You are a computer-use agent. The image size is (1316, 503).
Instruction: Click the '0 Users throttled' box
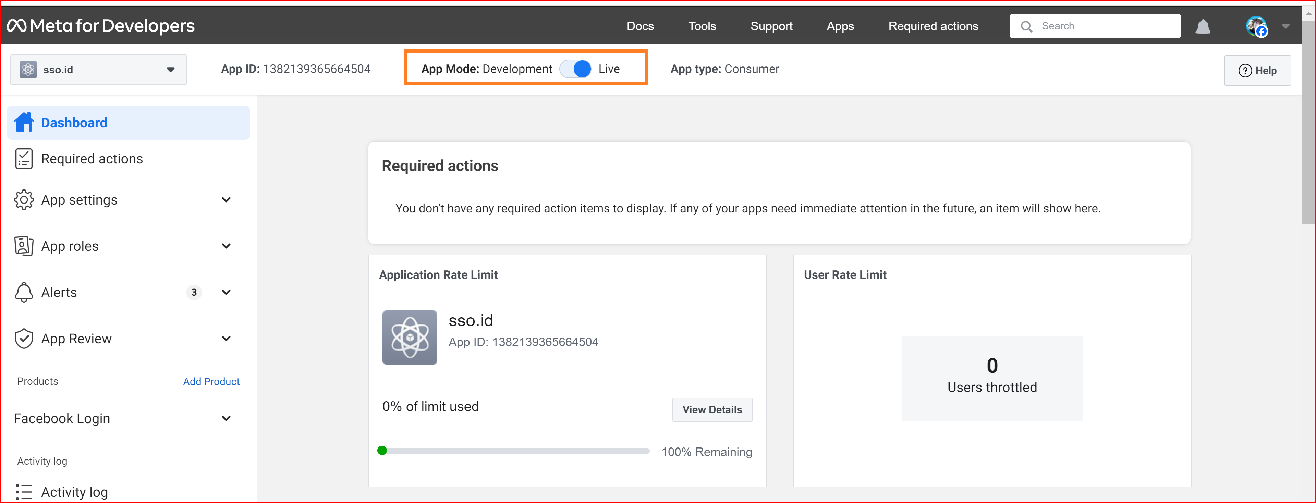(991, 378)
